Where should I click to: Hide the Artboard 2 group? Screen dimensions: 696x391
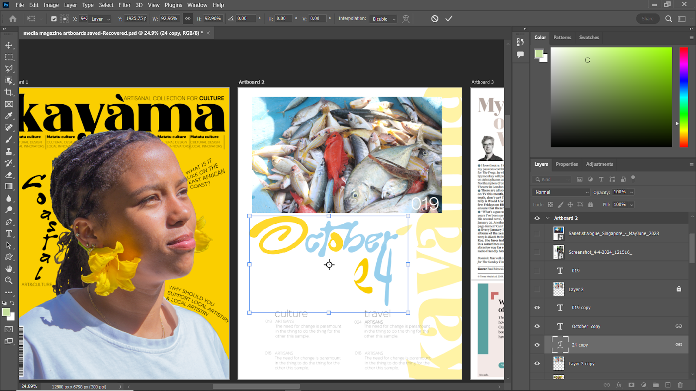point(537,218)
